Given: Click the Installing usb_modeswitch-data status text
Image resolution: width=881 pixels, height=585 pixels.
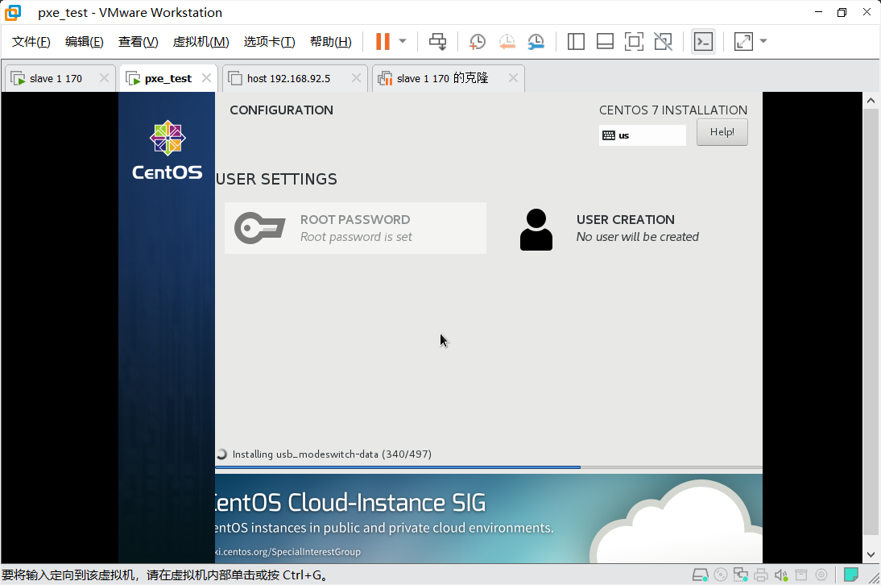Looking at the screenshot, I should (332, 454).
